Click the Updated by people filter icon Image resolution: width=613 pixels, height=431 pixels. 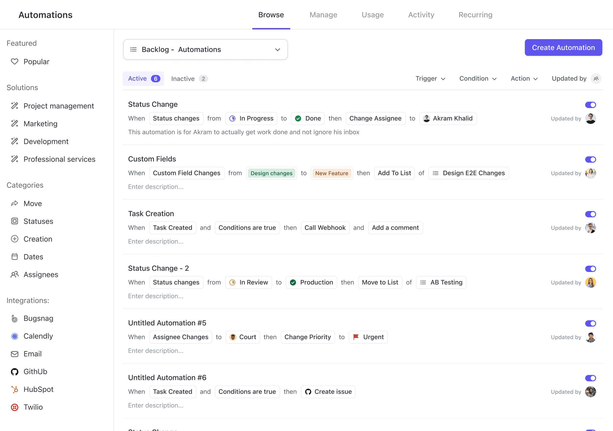click(596, 79)
